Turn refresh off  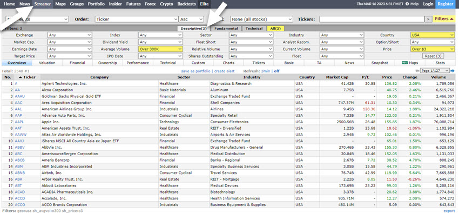(276, 71)
